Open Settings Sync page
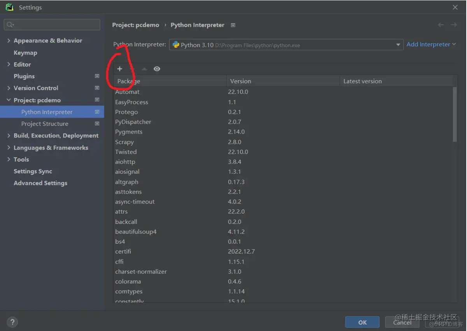The height and width of the screenshot is (331, 467). [x=33, y=171]
